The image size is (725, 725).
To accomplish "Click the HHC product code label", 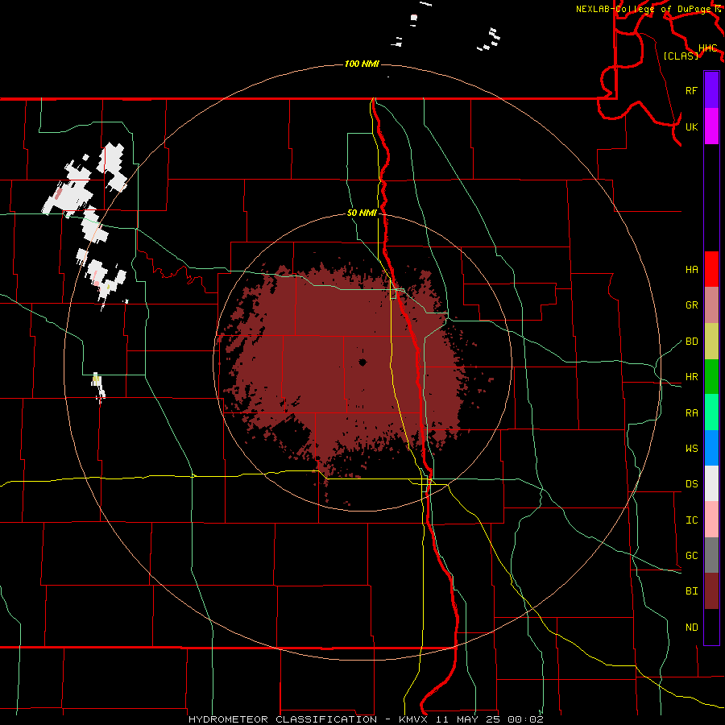I will click(x=708, y=48).
